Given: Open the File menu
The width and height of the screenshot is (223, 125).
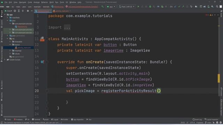Looking at the screenshot, I should coord(6,2).
